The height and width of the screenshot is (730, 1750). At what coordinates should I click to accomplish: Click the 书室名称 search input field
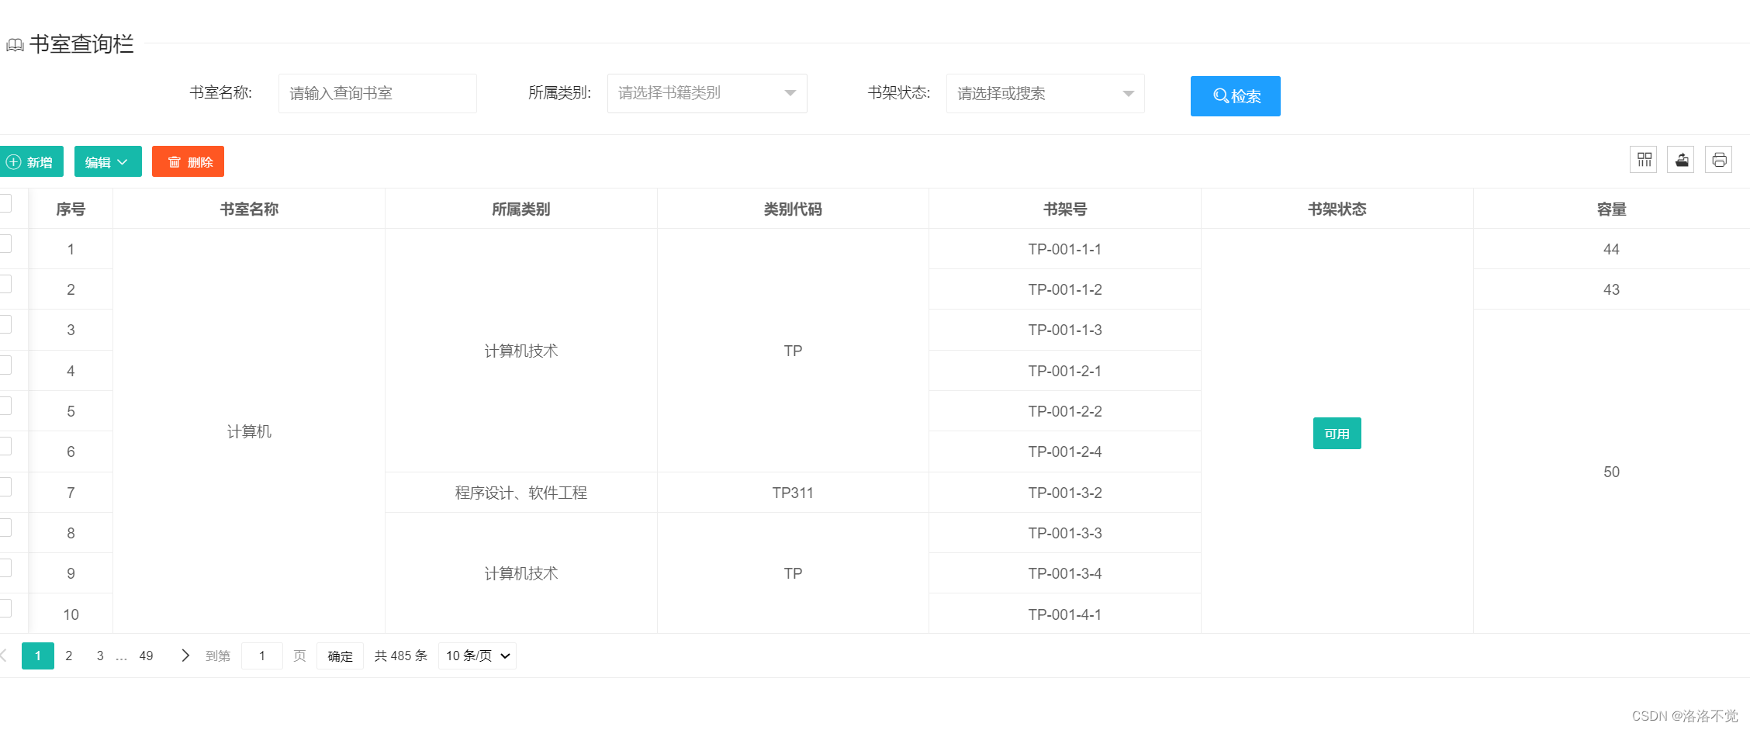(377, 93)
